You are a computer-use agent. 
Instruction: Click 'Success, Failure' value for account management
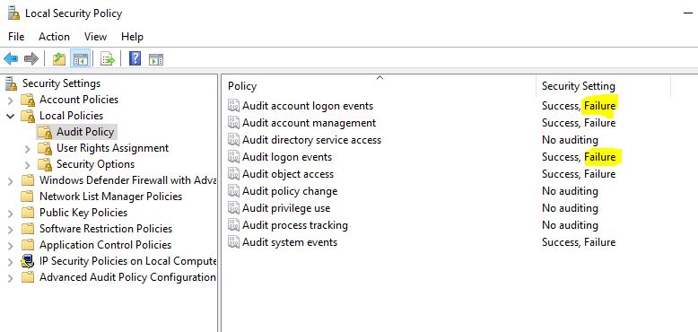tap(579, 123)
